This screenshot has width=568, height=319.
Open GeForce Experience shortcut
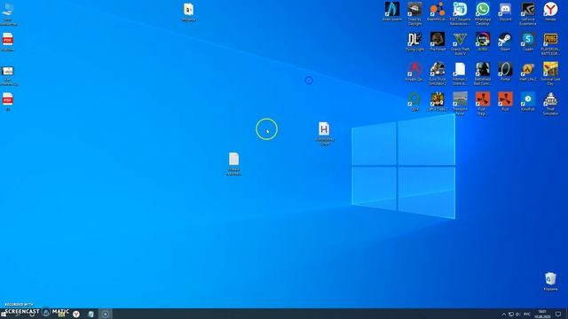coord(528,14)
